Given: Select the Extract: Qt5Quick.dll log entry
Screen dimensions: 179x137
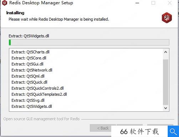Looking at the screenshot, I should (29, 82).
